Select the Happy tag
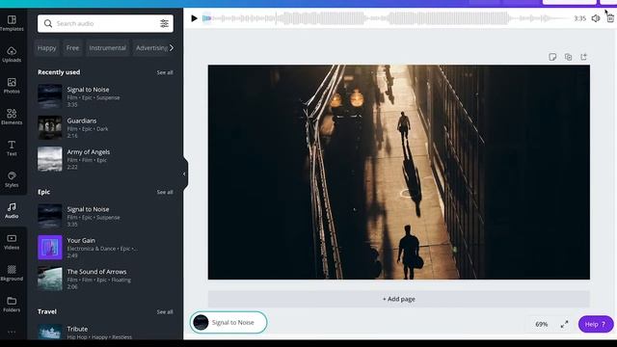The image size is (617, 347). (x=47, y=48)
